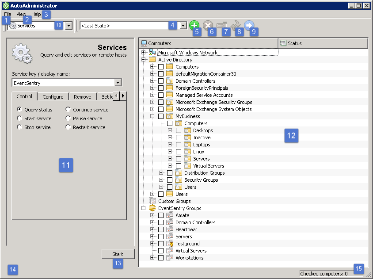Click the Security Groups folder icon

179,180
